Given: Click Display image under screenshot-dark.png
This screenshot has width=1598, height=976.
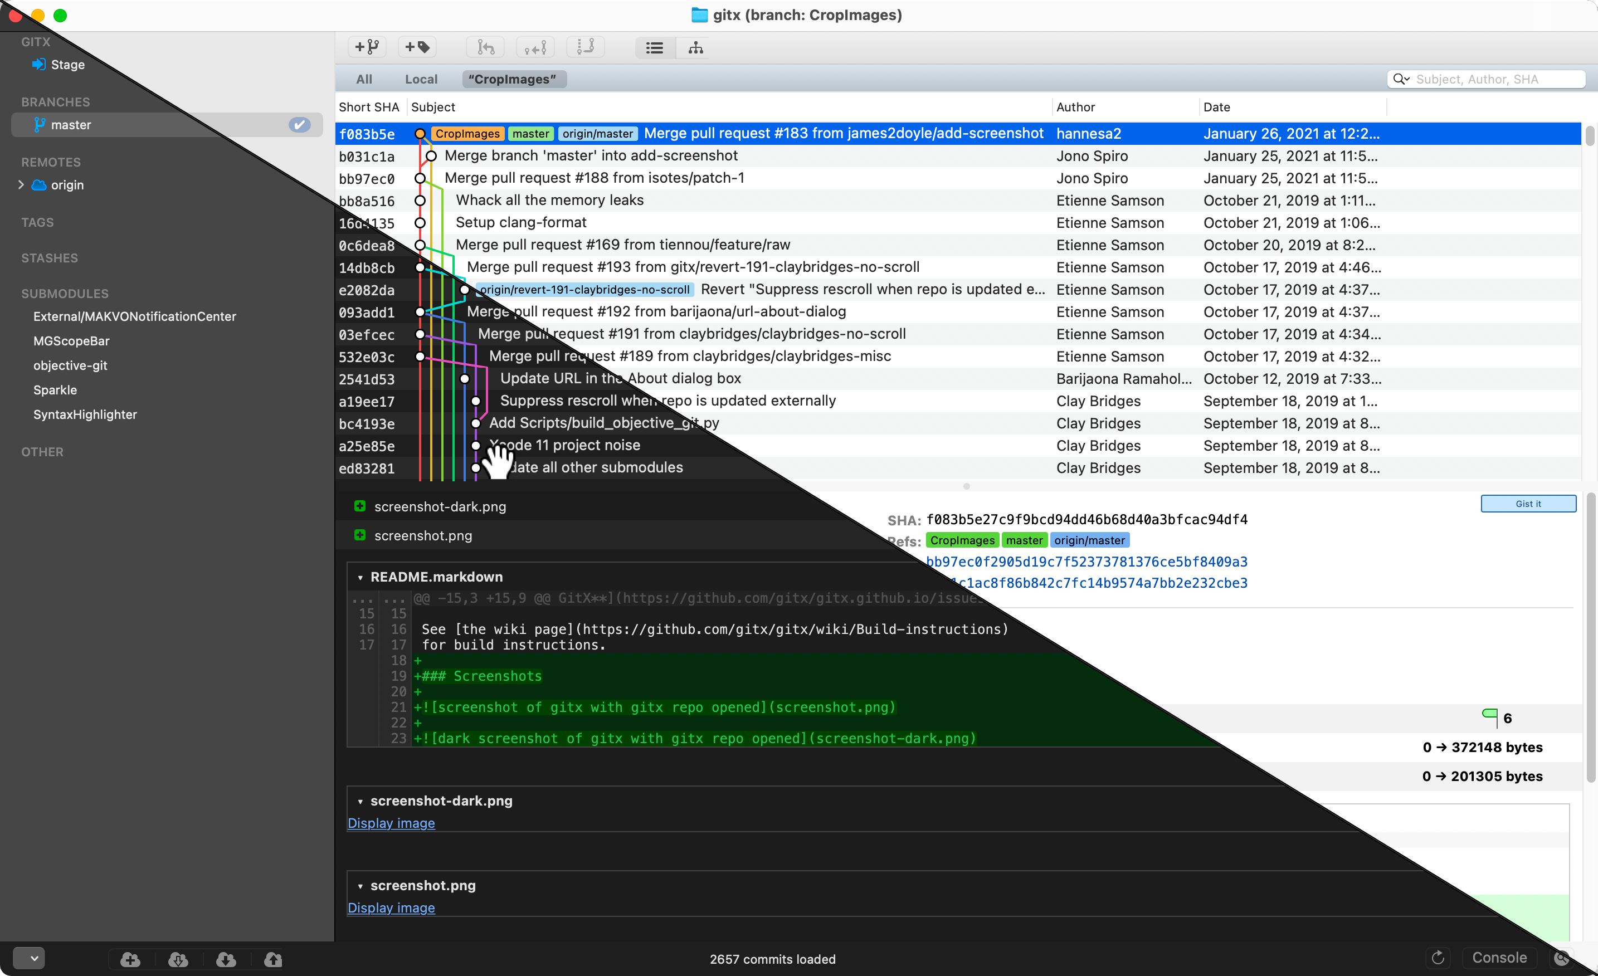Looking at the screenshot, I should point(391,823).
